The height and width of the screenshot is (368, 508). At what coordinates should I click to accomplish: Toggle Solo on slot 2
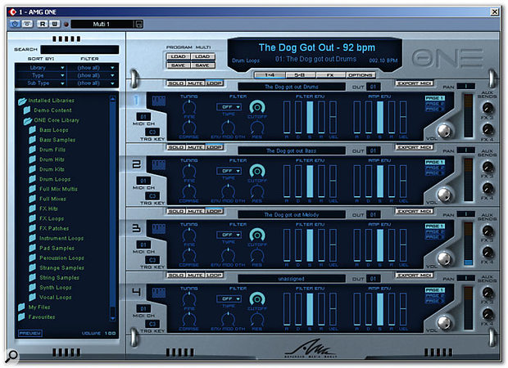176,147
